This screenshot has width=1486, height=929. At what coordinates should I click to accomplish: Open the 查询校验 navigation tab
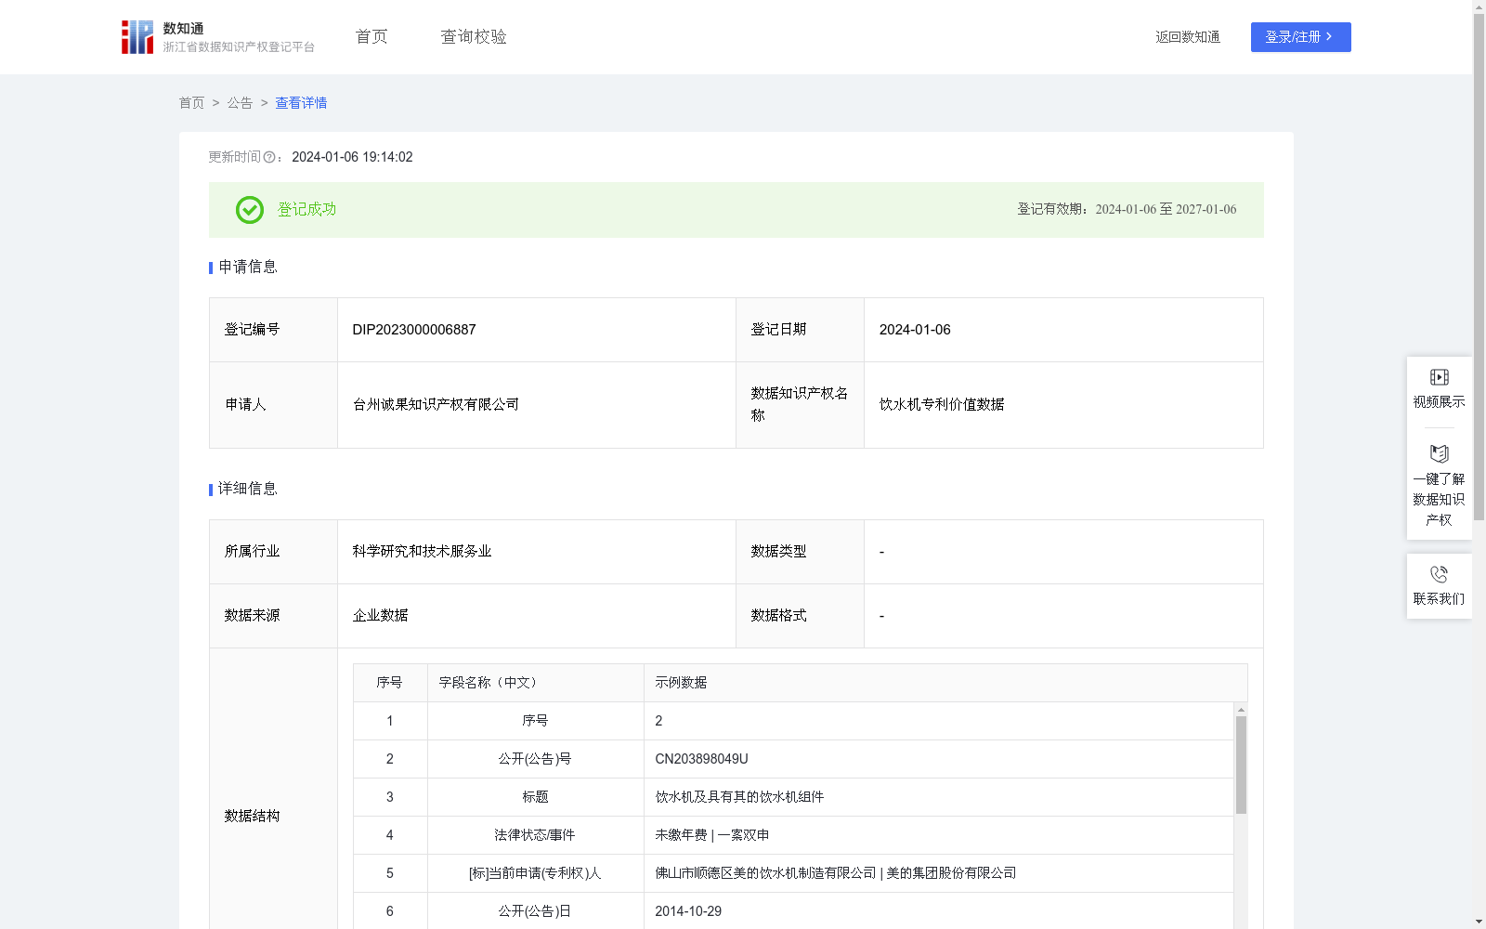tap(474, 37)
